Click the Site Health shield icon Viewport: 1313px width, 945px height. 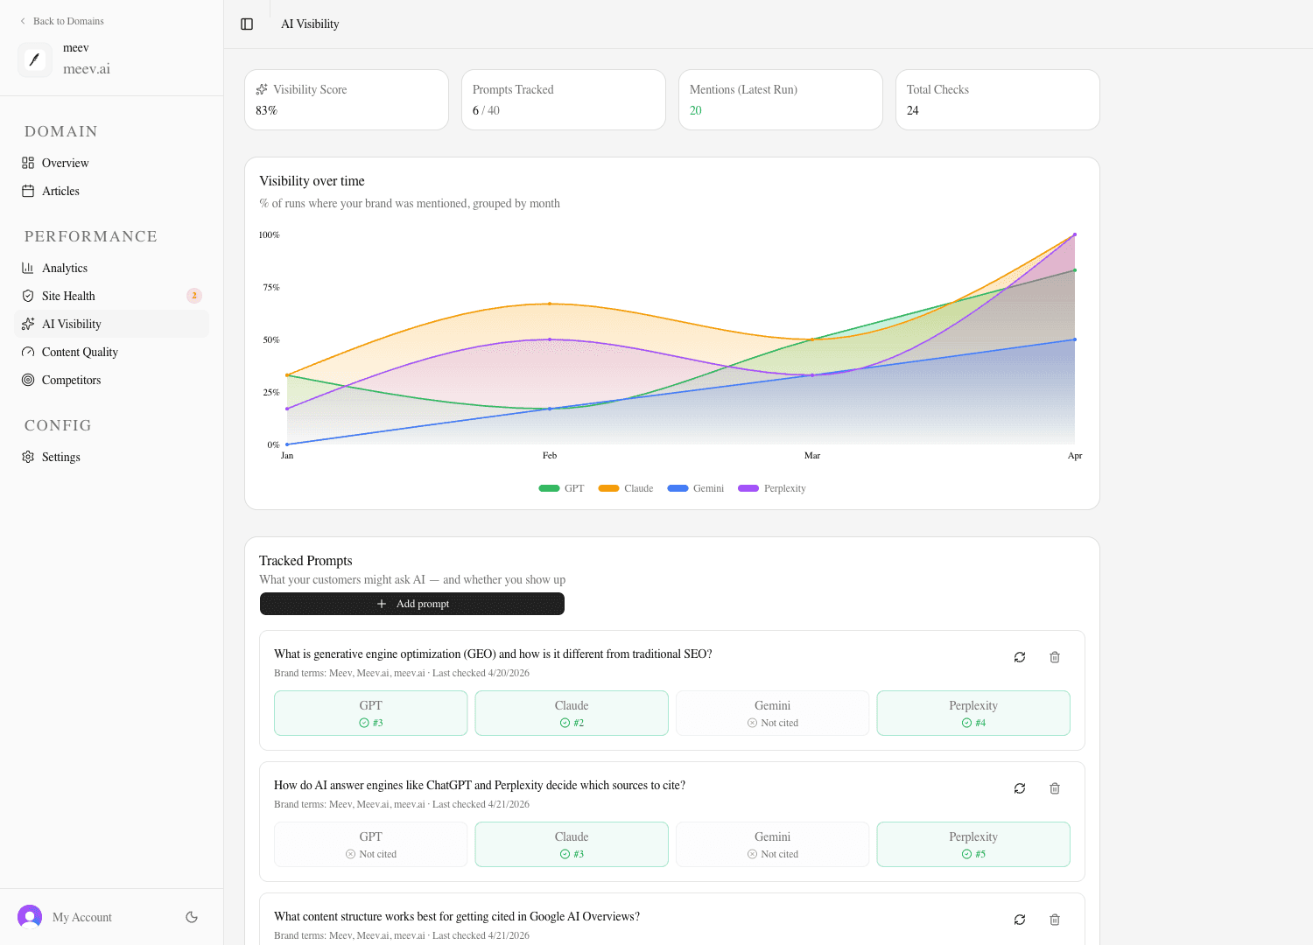(28, 296)
